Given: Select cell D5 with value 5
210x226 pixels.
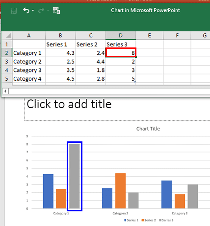Looking at the screenshot, I should [x=121, y=79].
